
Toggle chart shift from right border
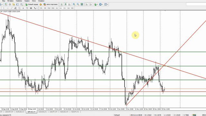pos(91,4)
